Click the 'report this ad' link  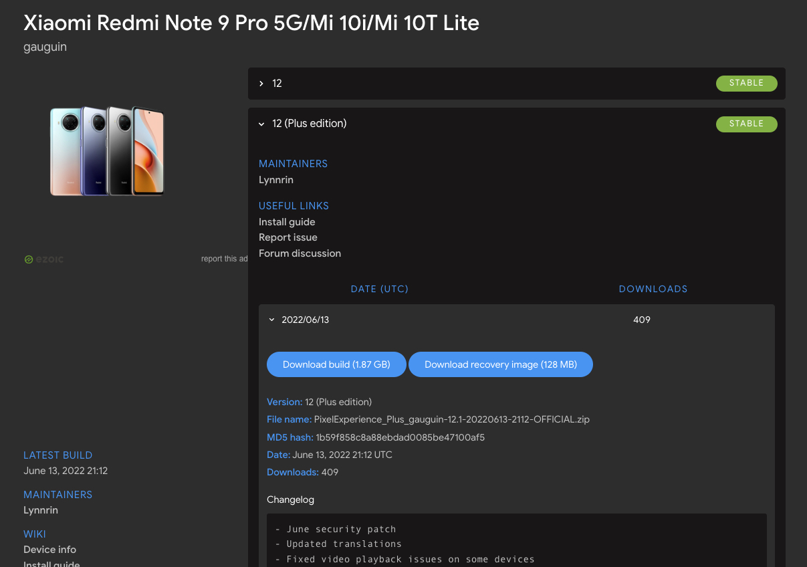tap(225, 259)
